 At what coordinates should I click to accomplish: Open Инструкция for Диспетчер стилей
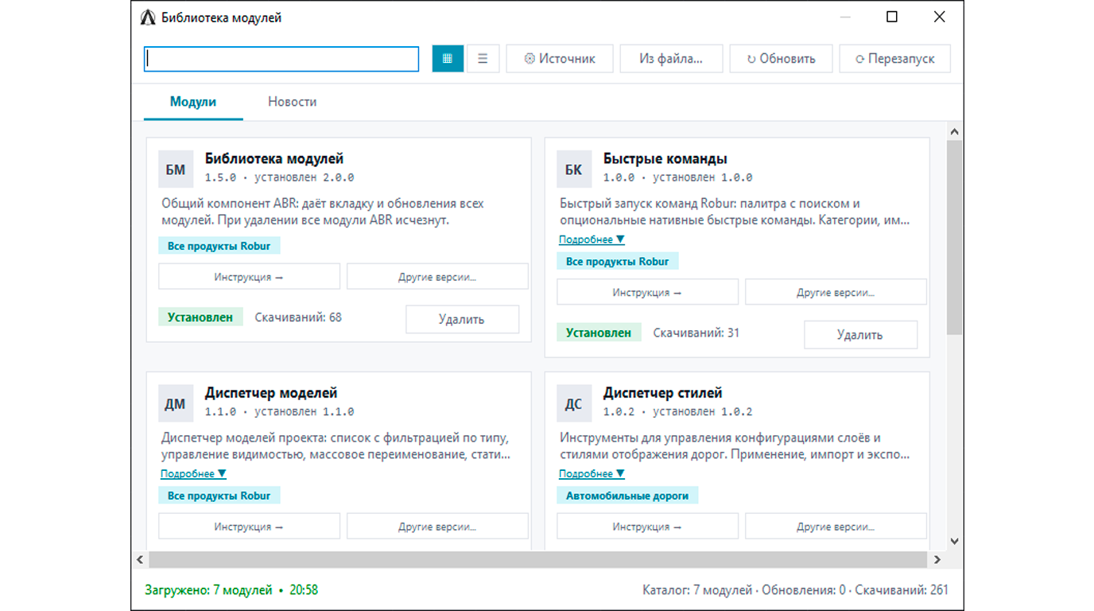[x=647, y=526]
